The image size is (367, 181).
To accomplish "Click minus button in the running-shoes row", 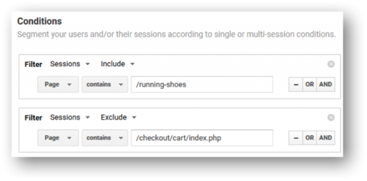I will pos(296,84).
